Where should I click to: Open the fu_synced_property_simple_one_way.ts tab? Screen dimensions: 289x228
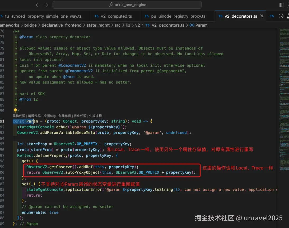click(x=43, y=16)
